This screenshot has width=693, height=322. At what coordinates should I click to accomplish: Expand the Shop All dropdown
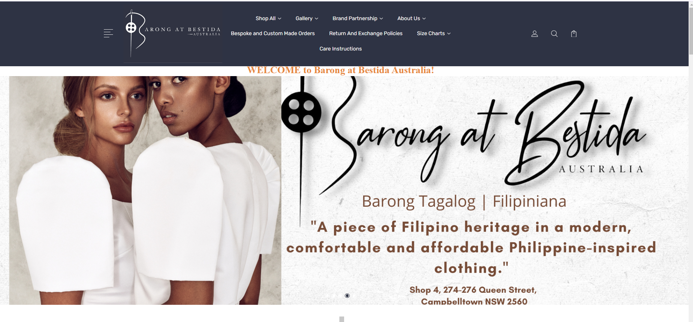[268, 18]
